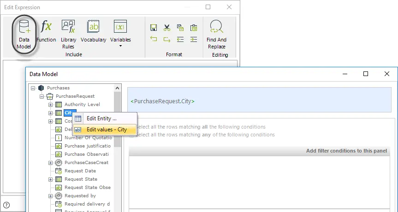The height and width of the screenshot is (212, 398).
Task: Expand the City node
Action: pyautogui.click(x=51, y=113)
